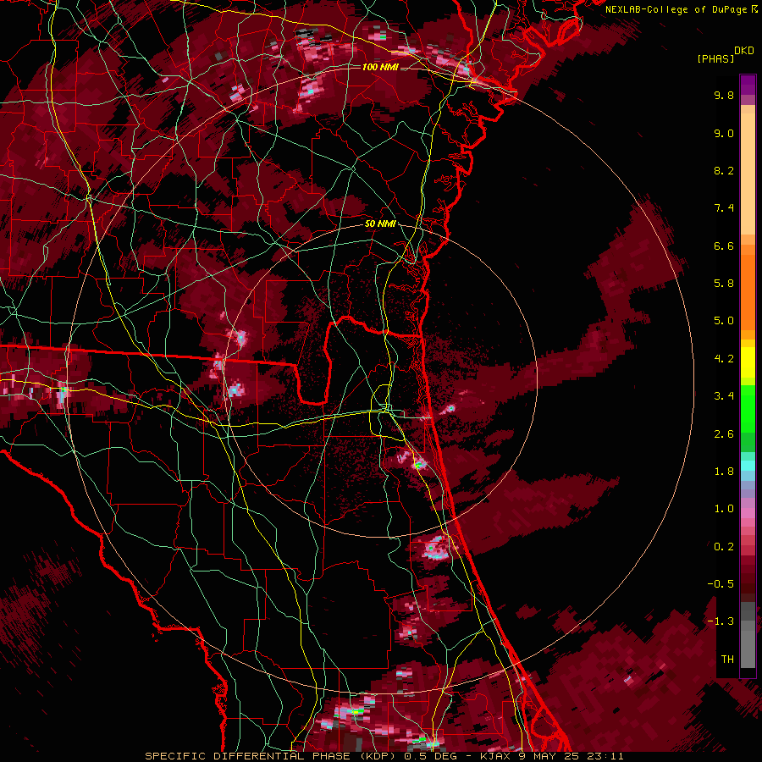
Task: Click the 8.2 scale value
Action: 724,171
